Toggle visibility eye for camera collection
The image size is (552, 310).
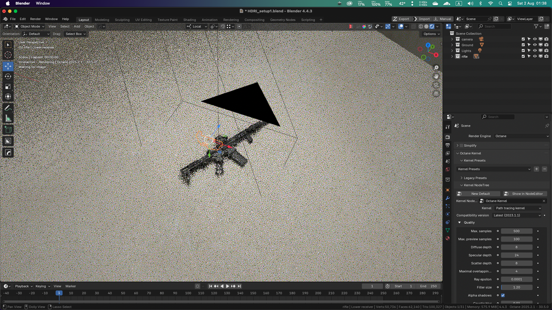coord(535,39)
